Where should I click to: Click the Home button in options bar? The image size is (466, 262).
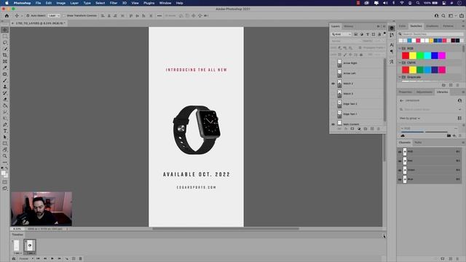tap(7, 16)
